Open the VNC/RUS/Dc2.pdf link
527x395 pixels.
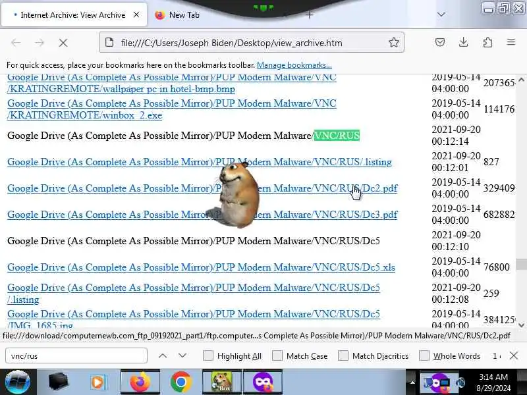click(202, 188)
